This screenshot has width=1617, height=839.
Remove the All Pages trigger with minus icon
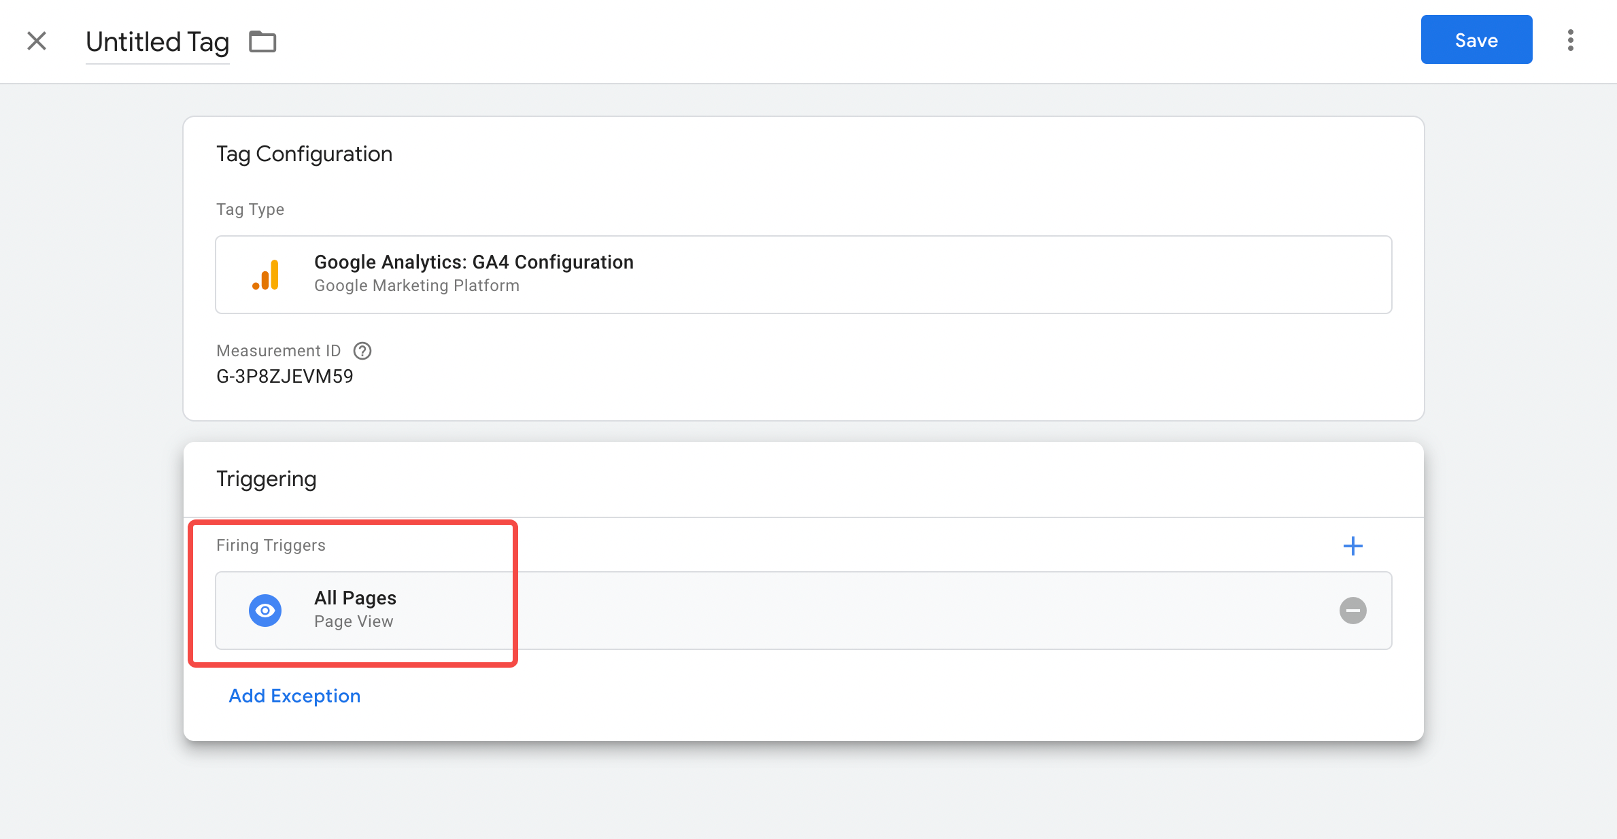[1352, 611]
